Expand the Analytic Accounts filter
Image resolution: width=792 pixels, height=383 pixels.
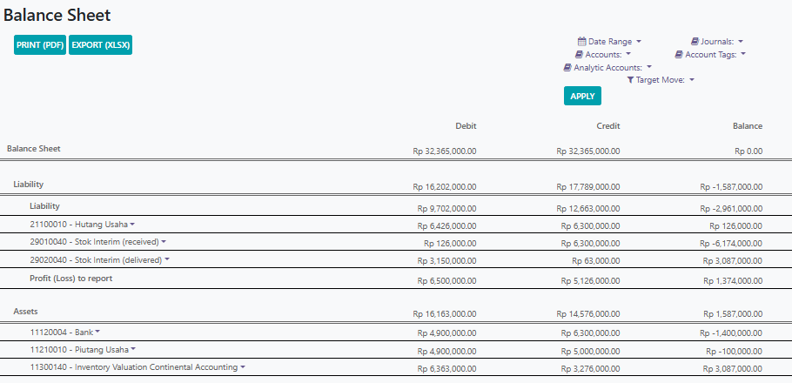click(x=607, y=67)
